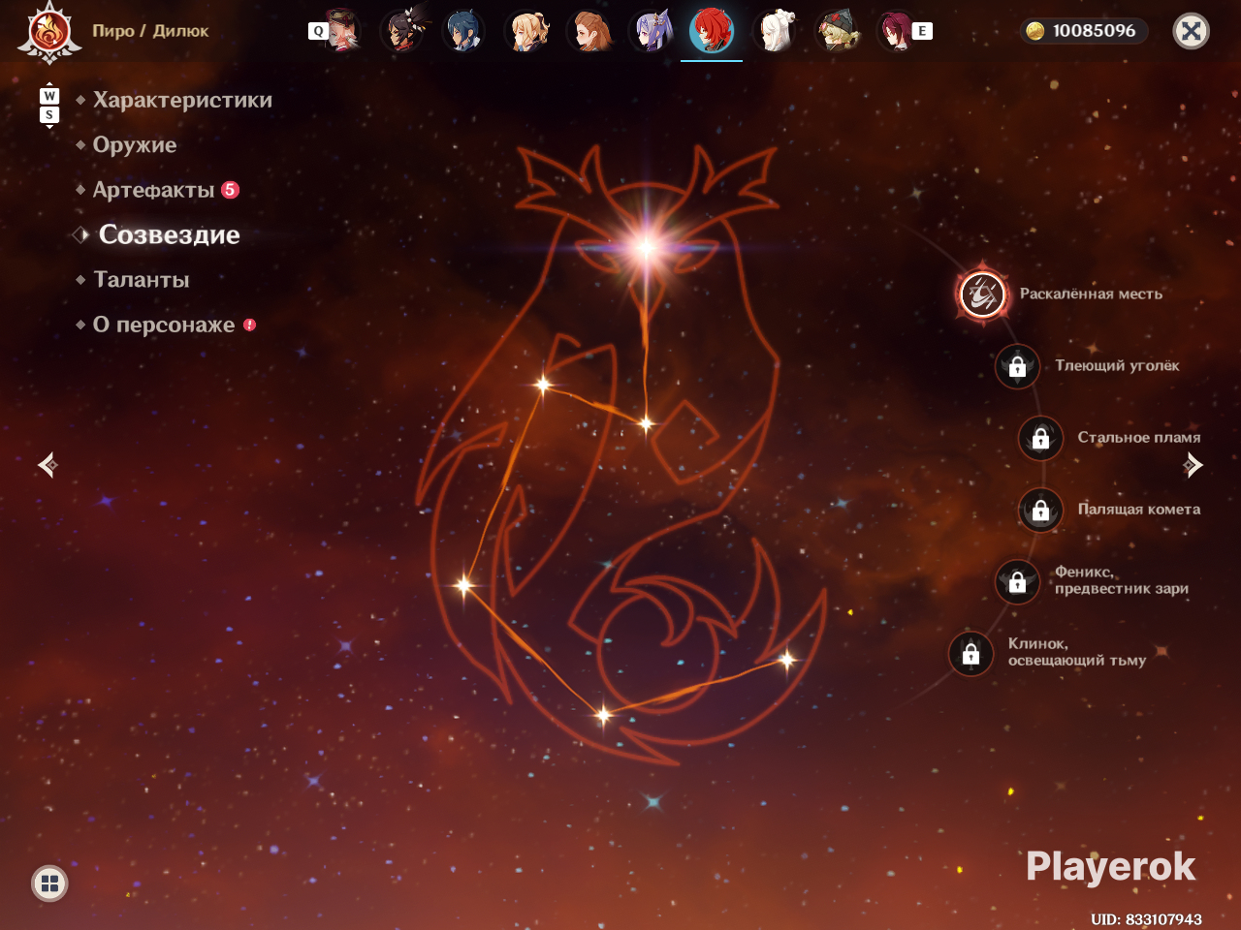Click the Mora coin icon

1035,31
